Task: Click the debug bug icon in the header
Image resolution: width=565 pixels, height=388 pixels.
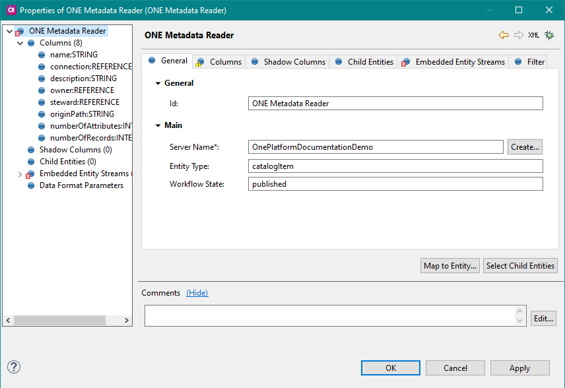Action: click(x=549, y=35)
